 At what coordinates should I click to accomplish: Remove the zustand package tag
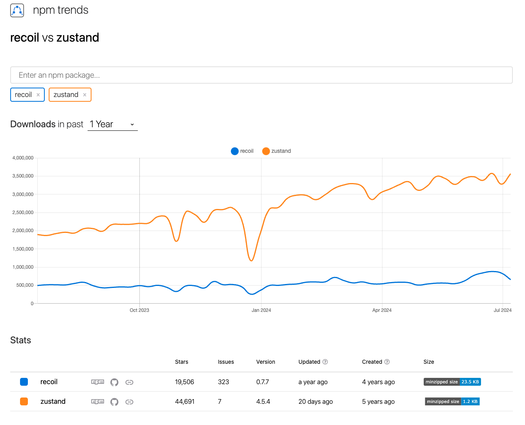tap(85, 95)
